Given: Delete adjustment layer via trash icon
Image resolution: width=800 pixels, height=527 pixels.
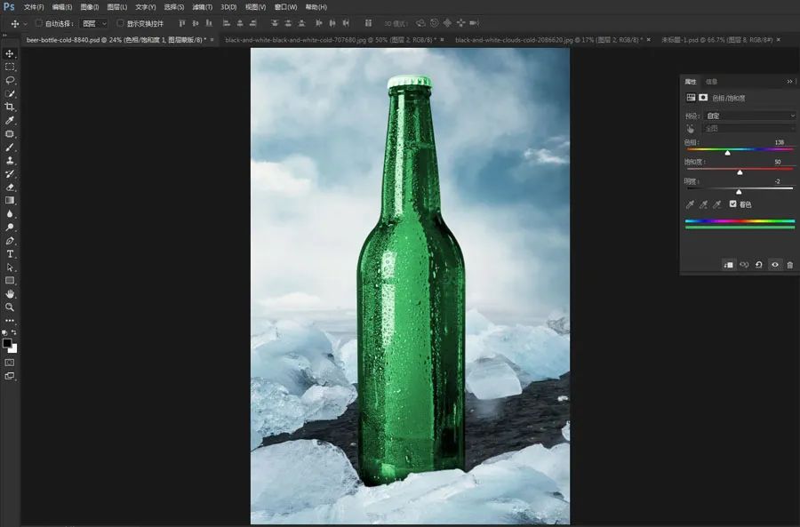Looking at the screenshot, I should point(789,265).
